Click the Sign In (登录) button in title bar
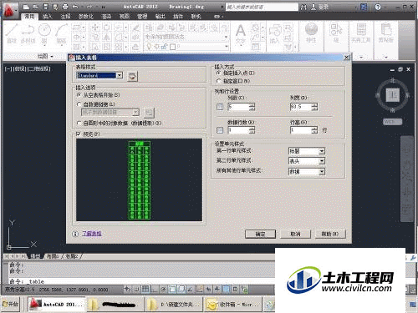 [320, 7]
